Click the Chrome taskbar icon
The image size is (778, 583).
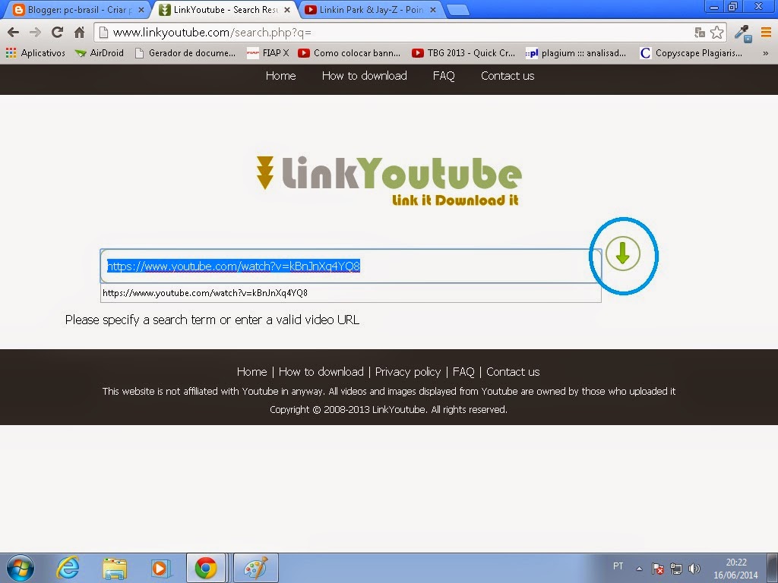pos(206,568)
